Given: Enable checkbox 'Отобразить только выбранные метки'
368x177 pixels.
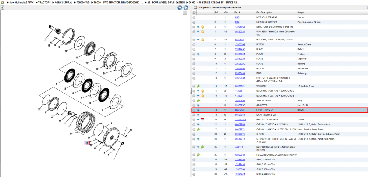Looking at the screenshot, I should point(195,7).
